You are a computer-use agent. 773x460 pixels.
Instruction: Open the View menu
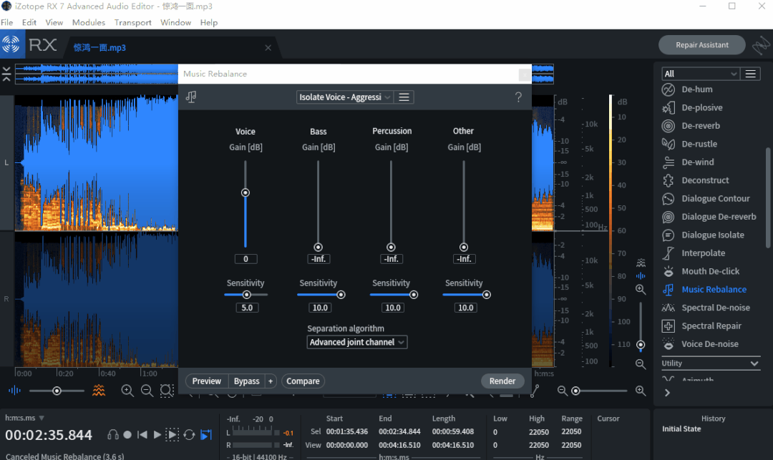tap(54, 23)
